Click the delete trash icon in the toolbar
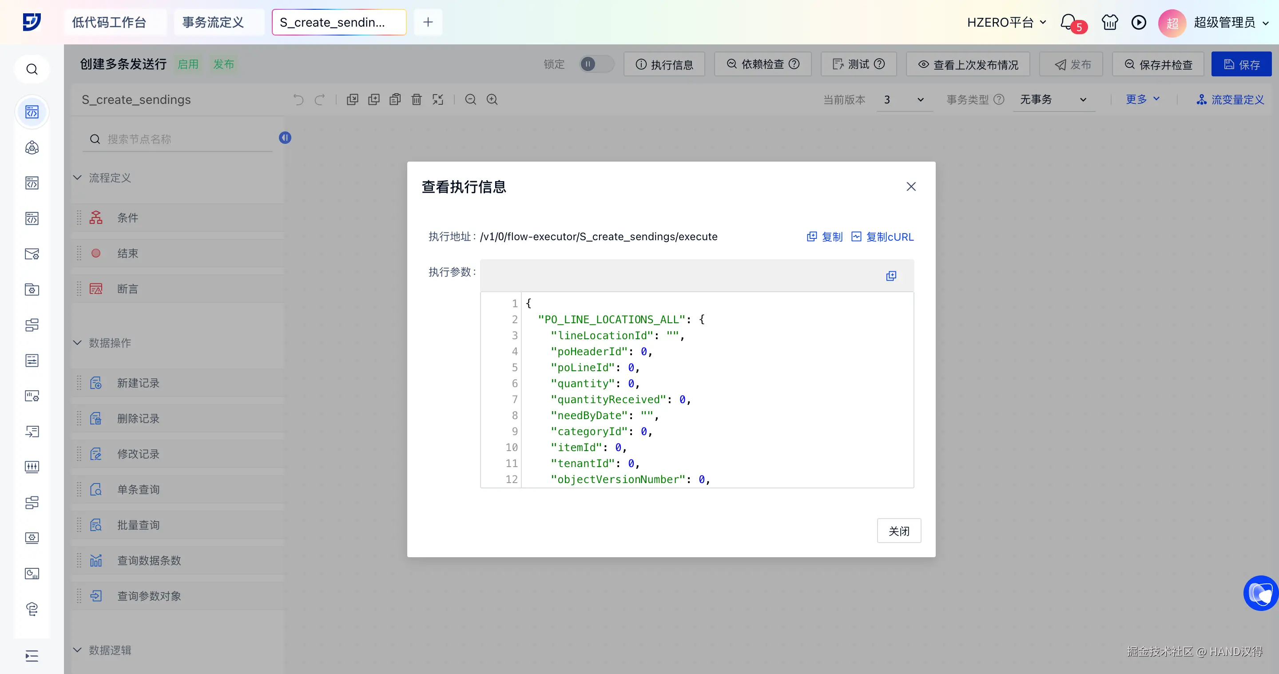This screenshot has width=1279, height=674. (x=416, y=100)
